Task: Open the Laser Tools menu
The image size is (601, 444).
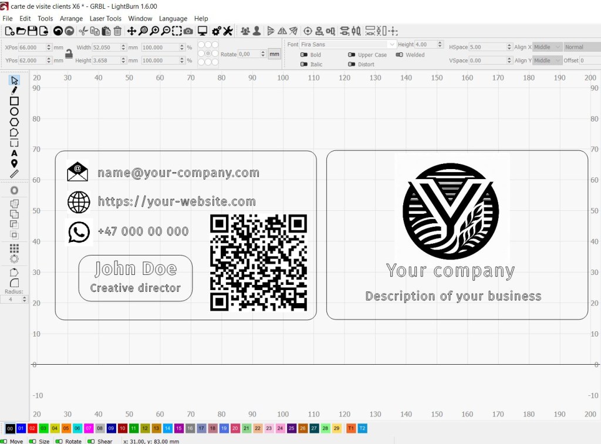Action: (x=106, y=19)
